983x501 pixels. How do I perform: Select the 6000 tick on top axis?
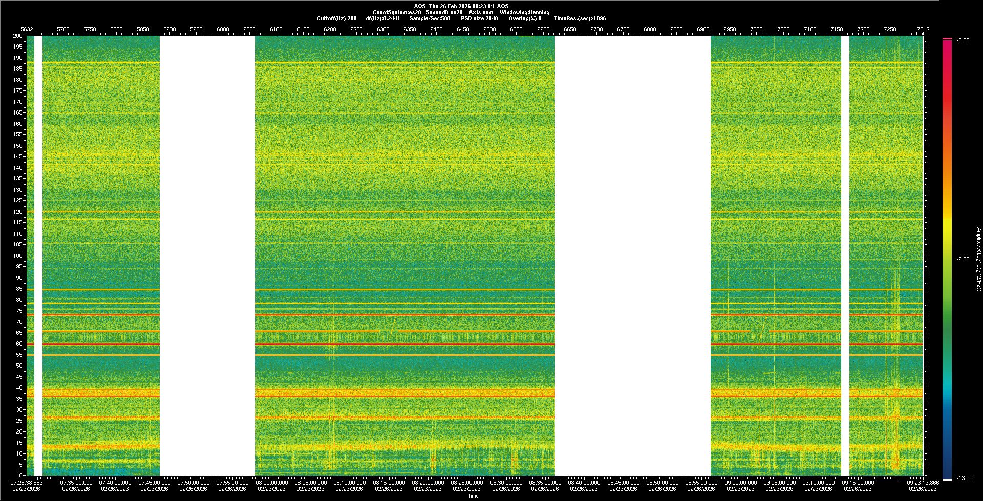pyautogui.click(x=223, y=29)
